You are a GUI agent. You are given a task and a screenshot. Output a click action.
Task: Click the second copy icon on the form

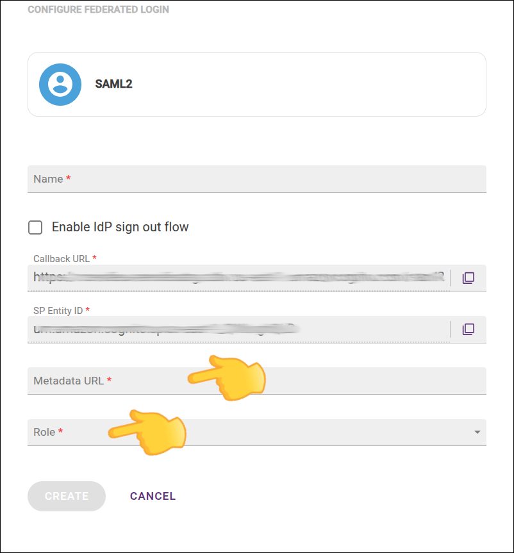pos(468,329)
